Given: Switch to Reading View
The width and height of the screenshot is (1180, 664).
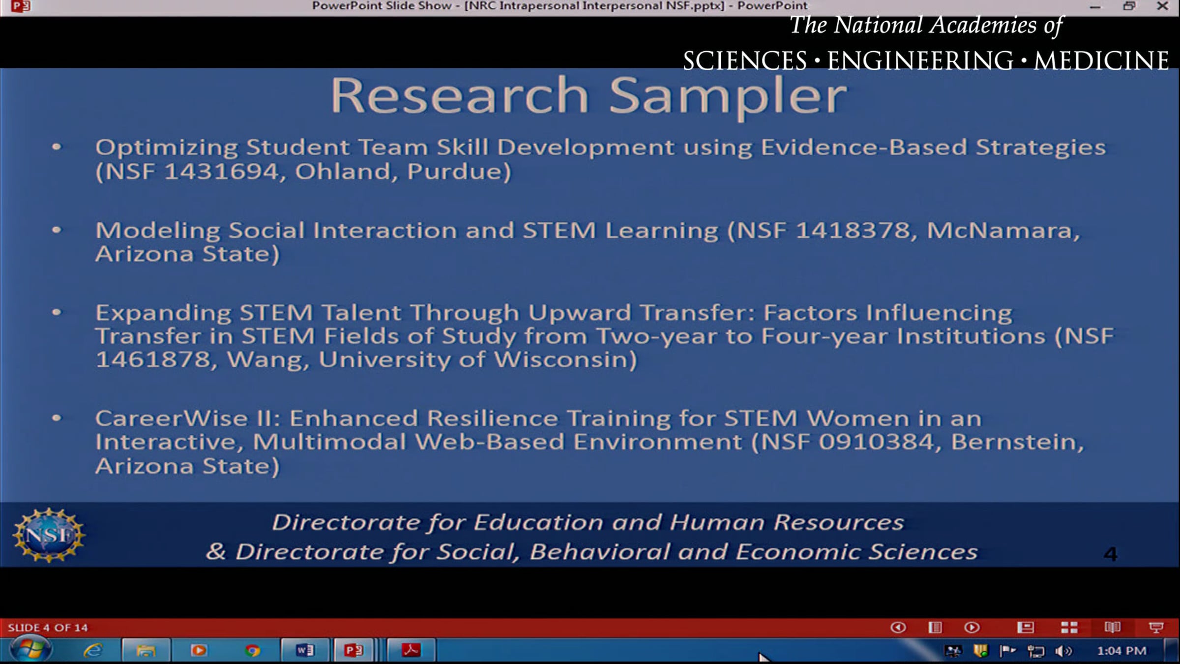Looking at the screenshot, I should point(1112,627).
